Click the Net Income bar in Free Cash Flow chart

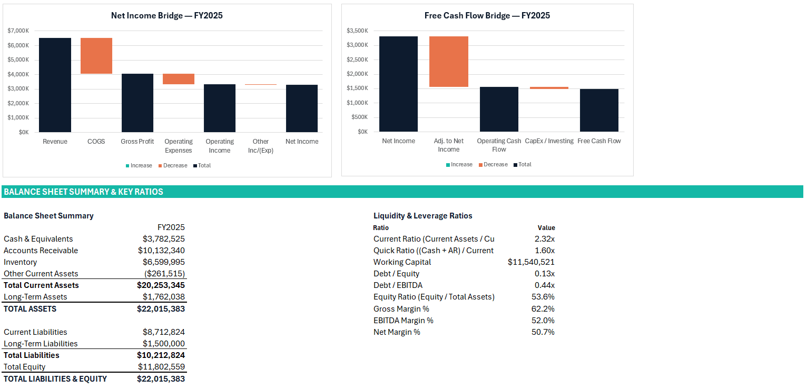click(x=398, y=84)
